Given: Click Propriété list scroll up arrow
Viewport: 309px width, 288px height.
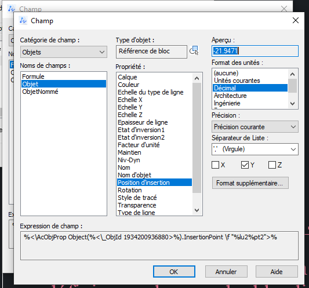Looking at the screenshot, I should point(197,78).
